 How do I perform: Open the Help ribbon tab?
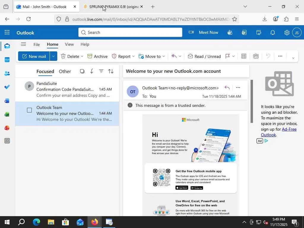(85, 45)
